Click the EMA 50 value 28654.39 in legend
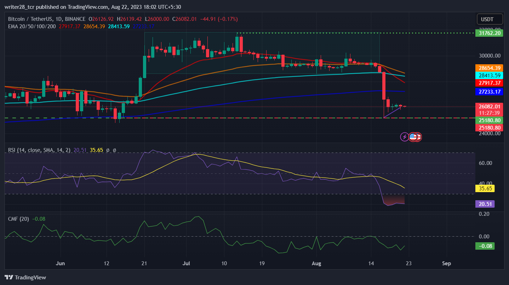 point(94,26)
